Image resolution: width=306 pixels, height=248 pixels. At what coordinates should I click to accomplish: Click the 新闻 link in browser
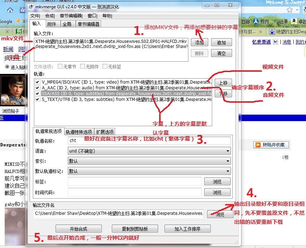tap(8, 49)
